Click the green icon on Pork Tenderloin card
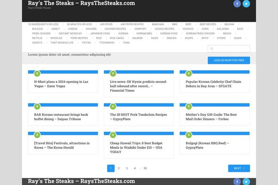 pyautogui.click(x=113, y=106)
